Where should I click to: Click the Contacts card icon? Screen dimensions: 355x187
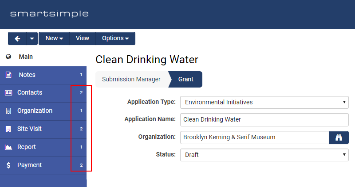tap(8, 93)
